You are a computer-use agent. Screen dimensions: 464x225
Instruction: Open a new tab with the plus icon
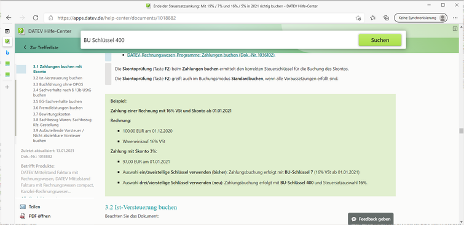coord(7,87)
